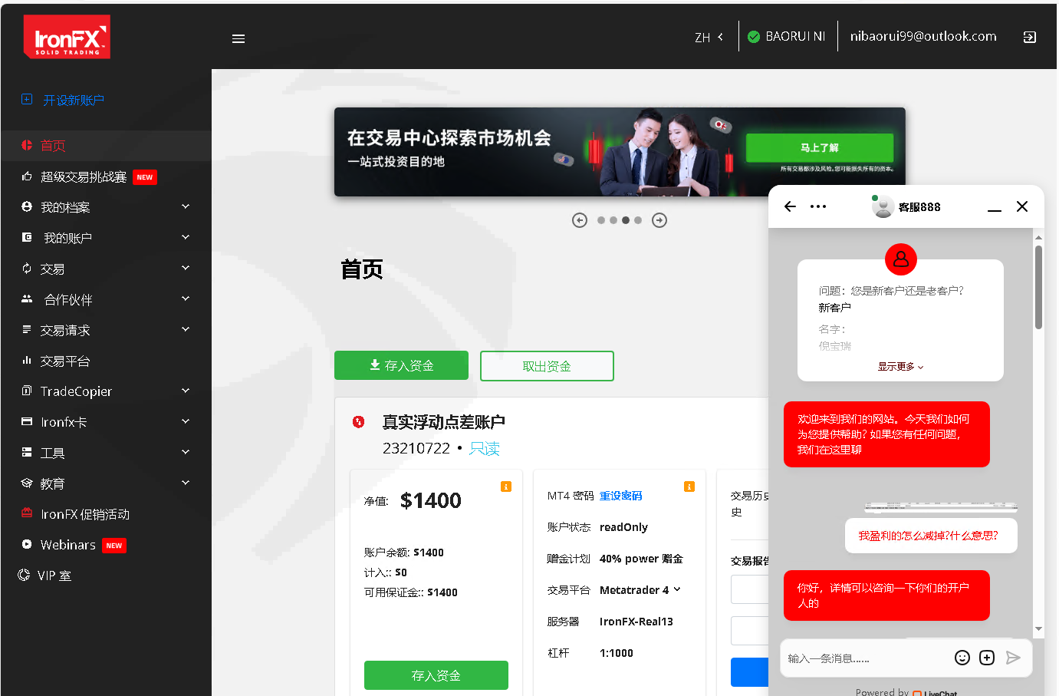The image size is (1059, 696).
Task: Click the 交易 refresh-arrows icon
Action: pyautogui.click(x=27, y=269)
